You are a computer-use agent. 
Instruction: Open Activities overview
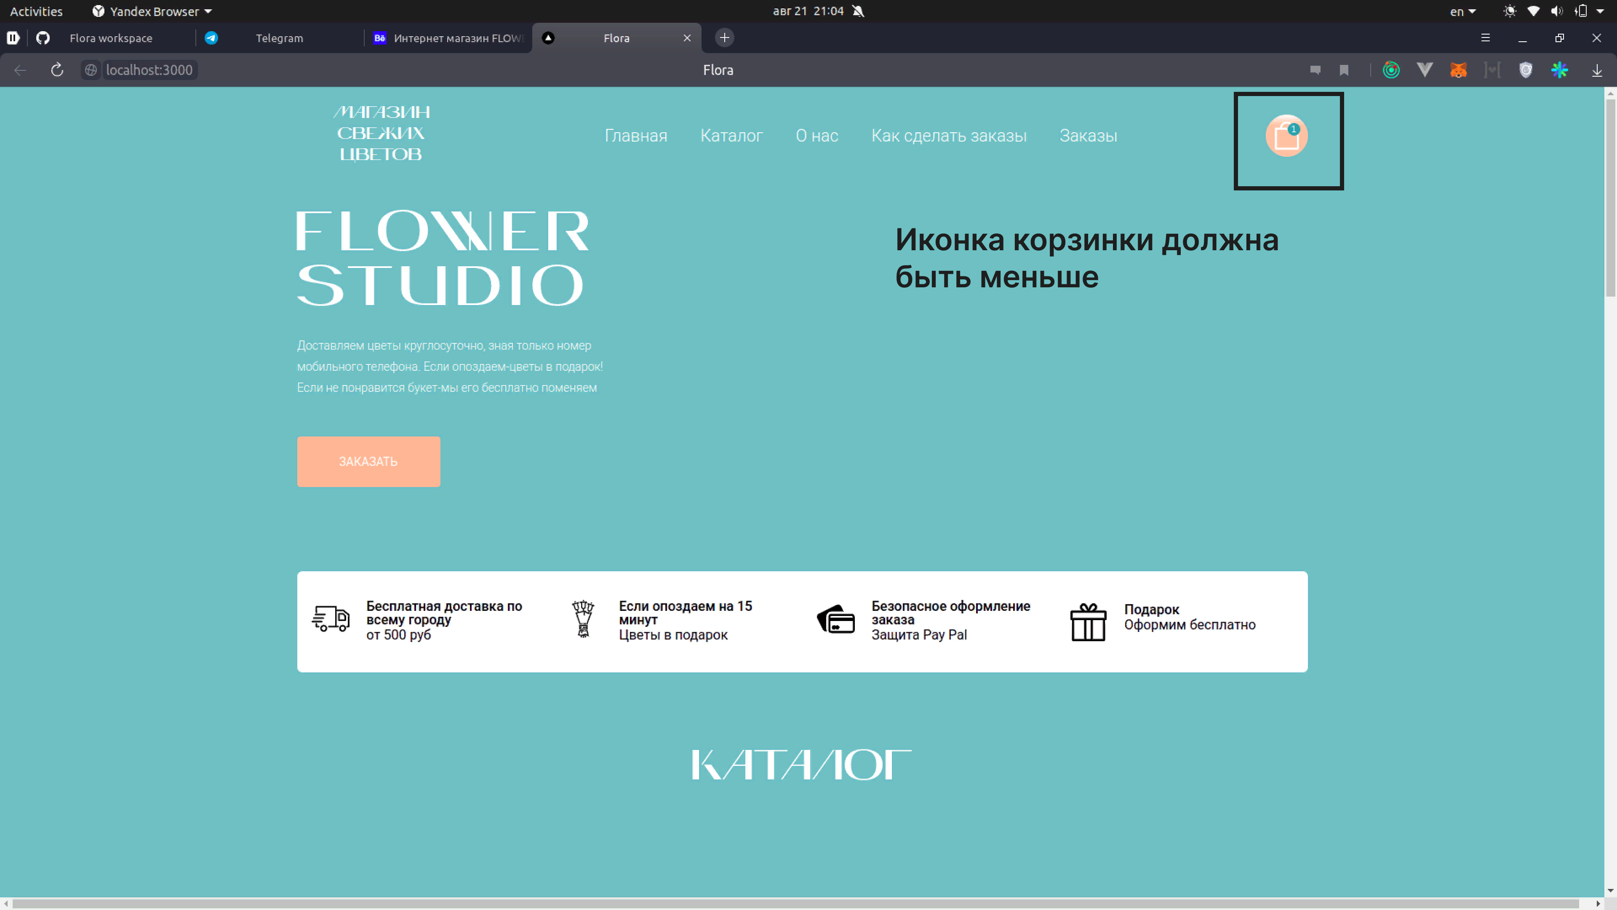point(36,11)
